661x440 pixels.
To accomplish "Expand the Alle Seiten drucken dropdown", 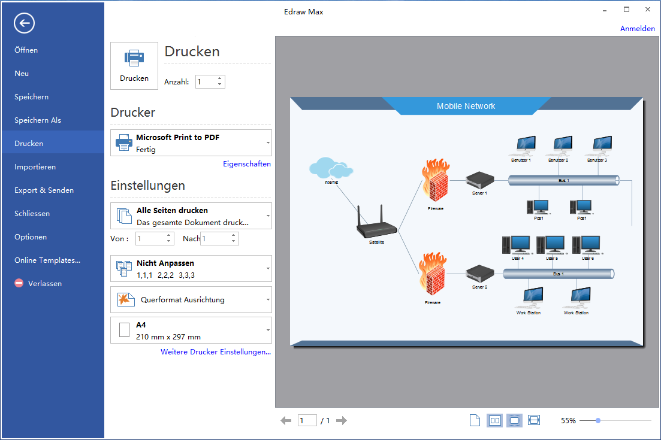I will click(191, 216).
